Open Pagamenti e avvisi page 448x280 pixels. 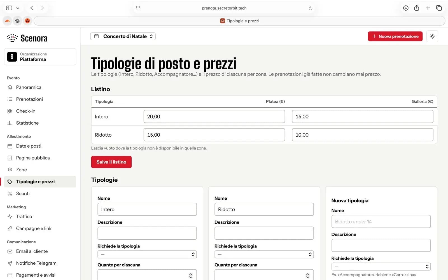pos(40,275)
